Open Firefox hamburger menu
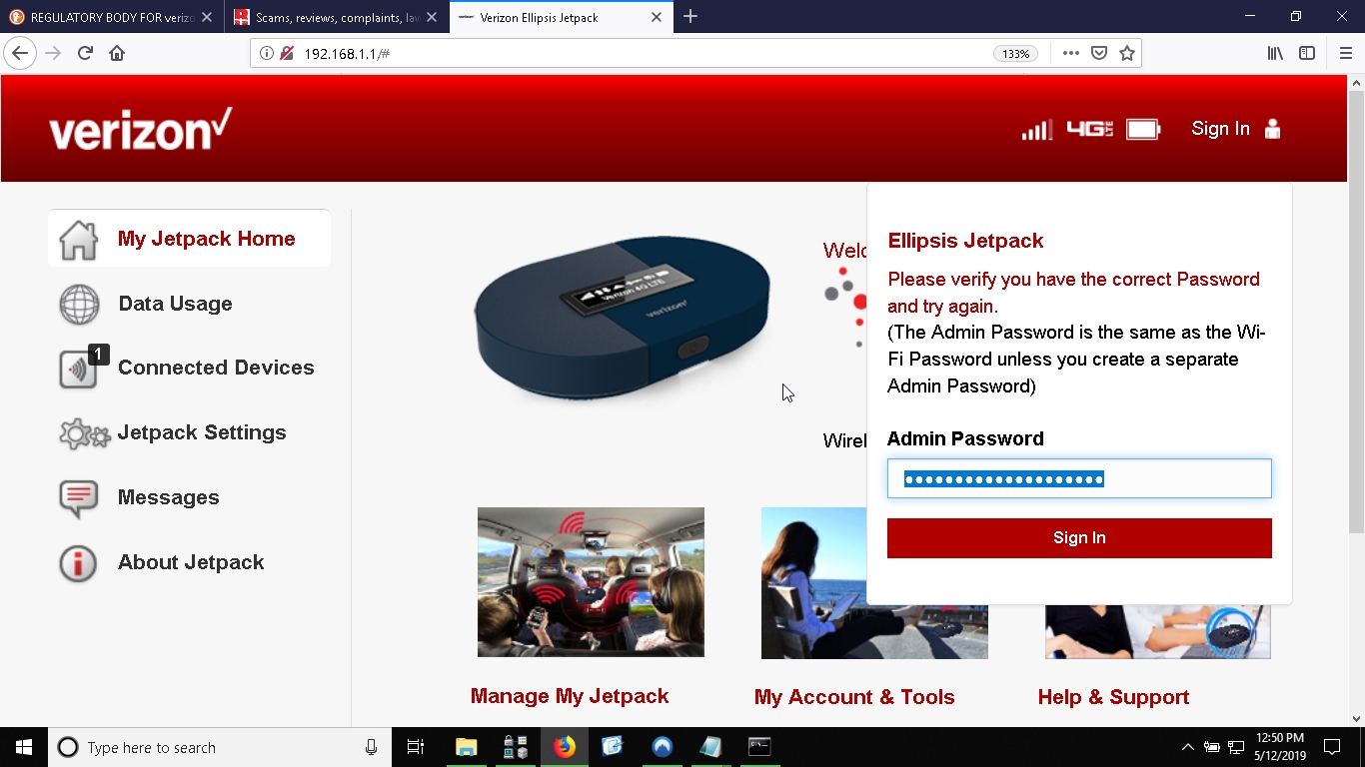The height and width of the screenshot is (767, 1365). click(x=1345, y=53)
